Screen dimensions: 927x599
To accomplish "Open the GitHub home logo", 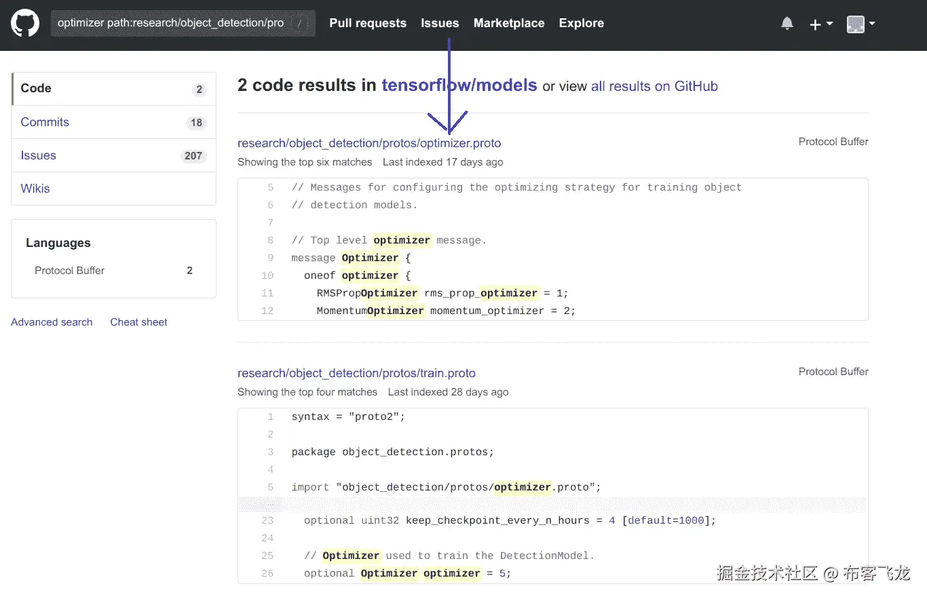I will (x=25, y=23).
